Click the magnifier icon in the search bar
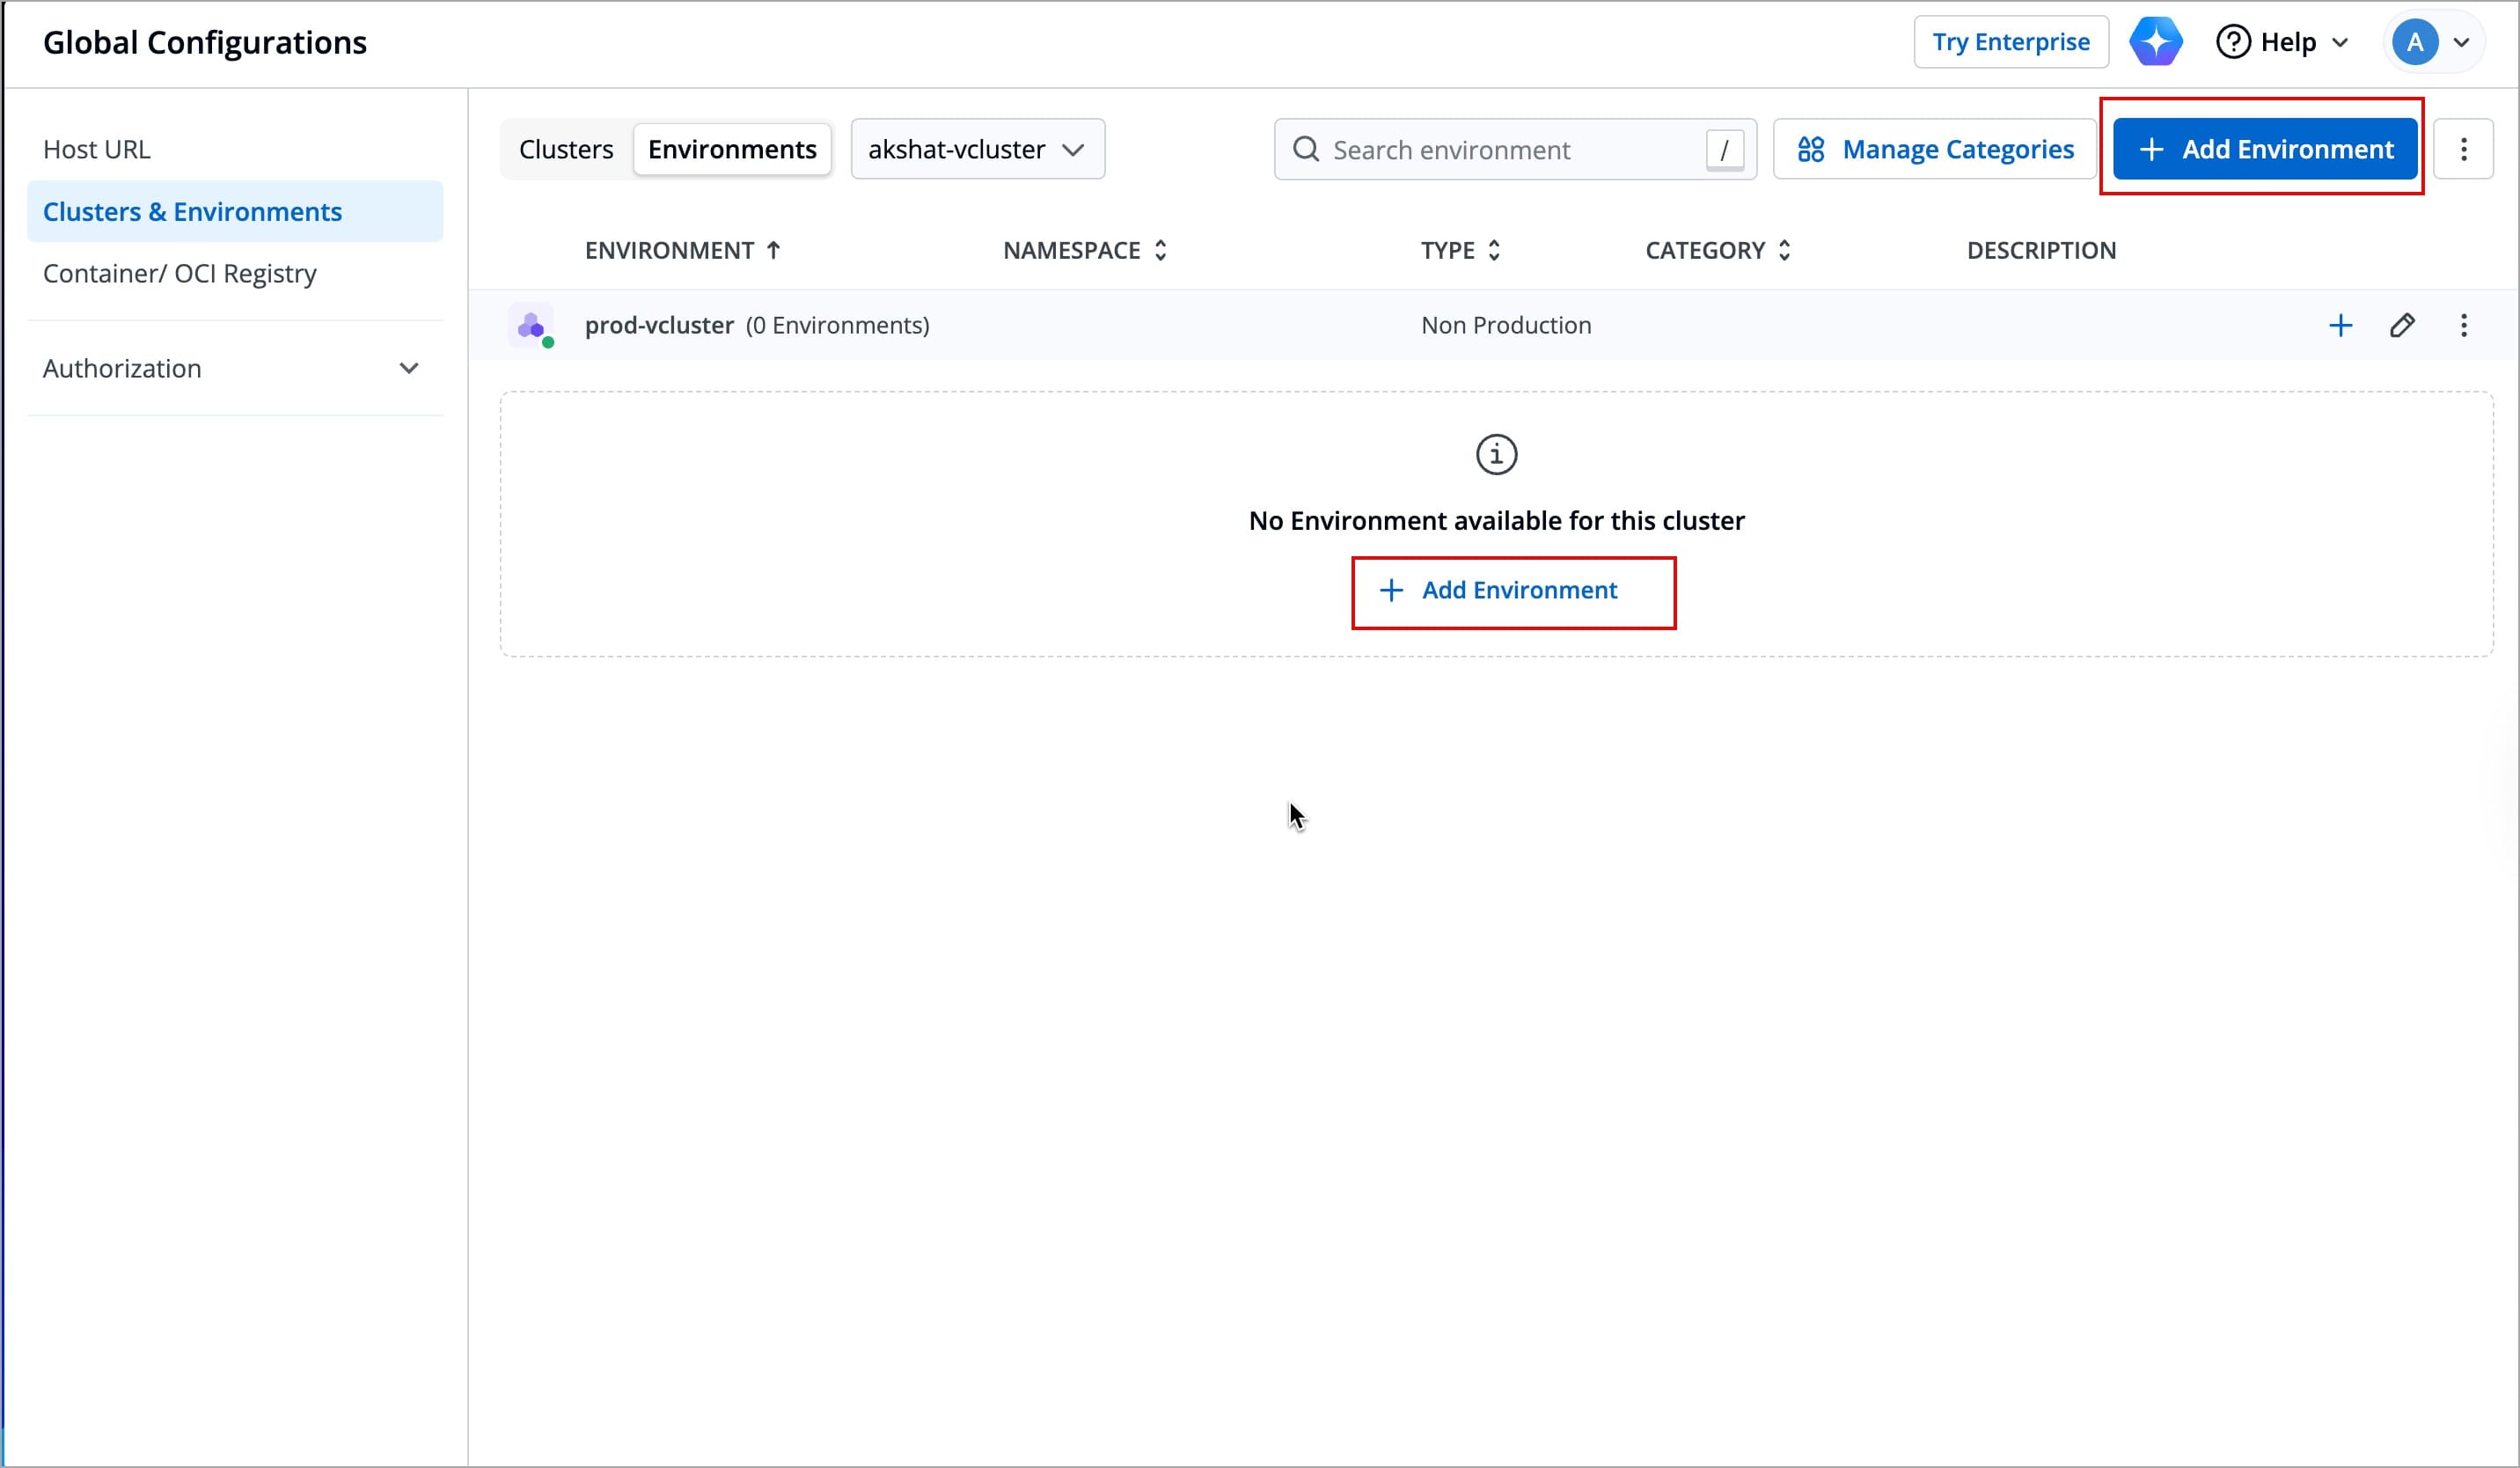 pyautogui.click(x=1305, y=149)
